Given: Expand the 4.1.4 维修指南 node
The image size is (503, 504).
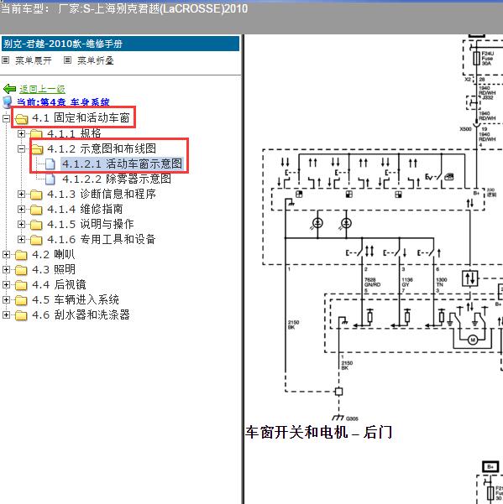Looking at the screenshot, I should [x=21, y=210].
